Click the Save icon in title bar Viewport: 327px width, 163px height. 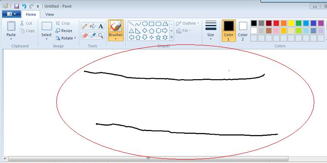pyautogui.click(x=16, y=6)
